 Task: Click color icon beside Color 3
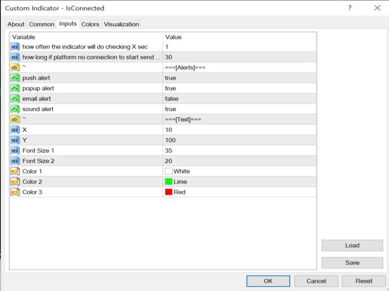point(15,192)
